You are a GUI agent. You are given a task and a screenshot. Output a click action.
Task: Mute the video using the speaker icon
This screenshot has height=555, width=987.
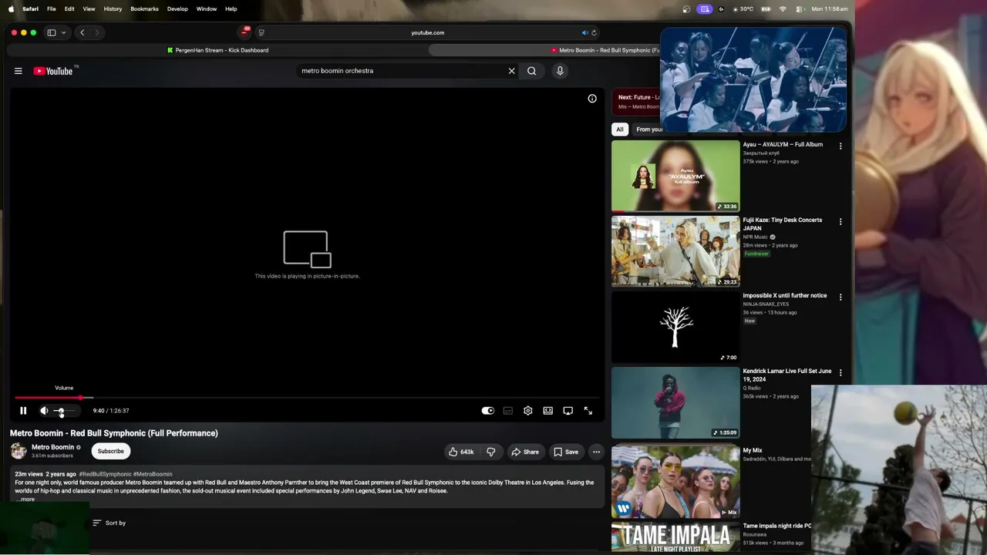(x=44, y=411)
